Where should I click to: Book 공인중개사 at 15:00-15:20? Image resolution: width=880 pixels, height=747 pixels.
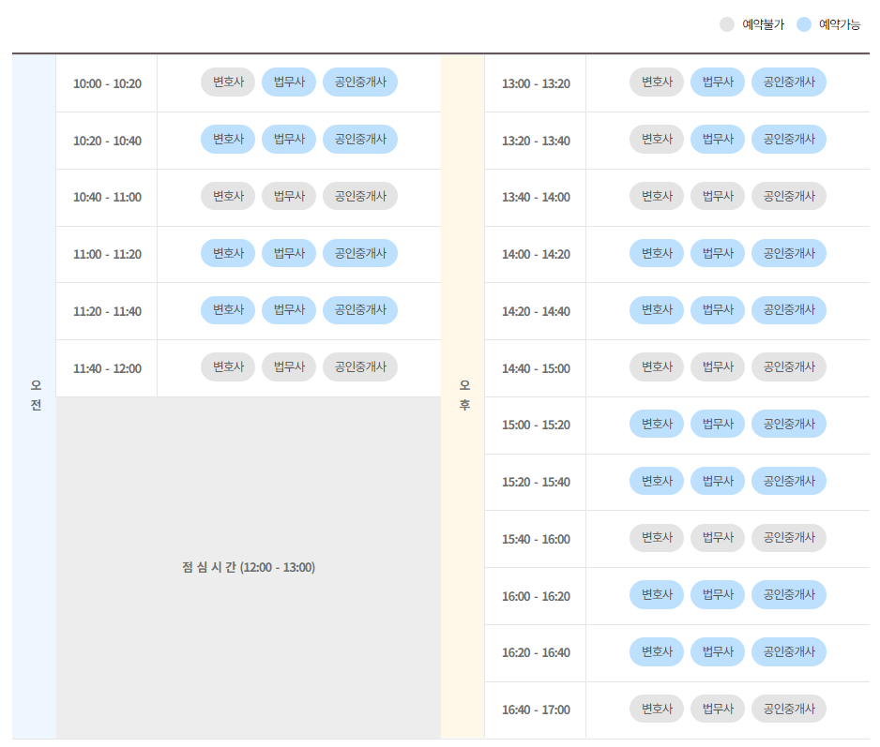point(788,423)
